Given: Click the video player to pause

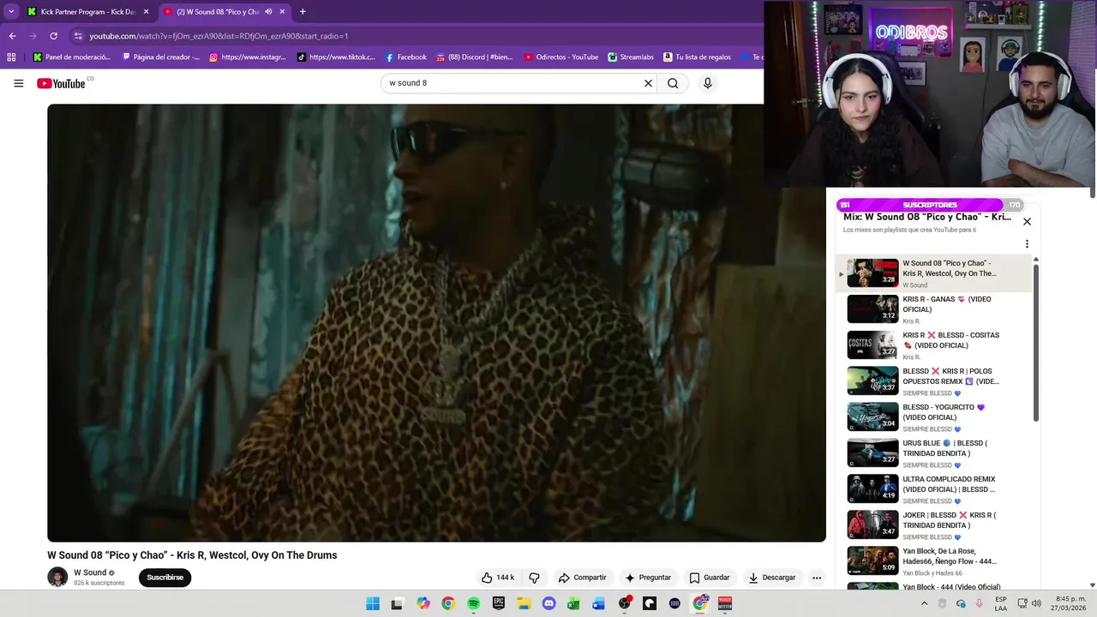Looking at the screenshot, I should pos(436,323).
